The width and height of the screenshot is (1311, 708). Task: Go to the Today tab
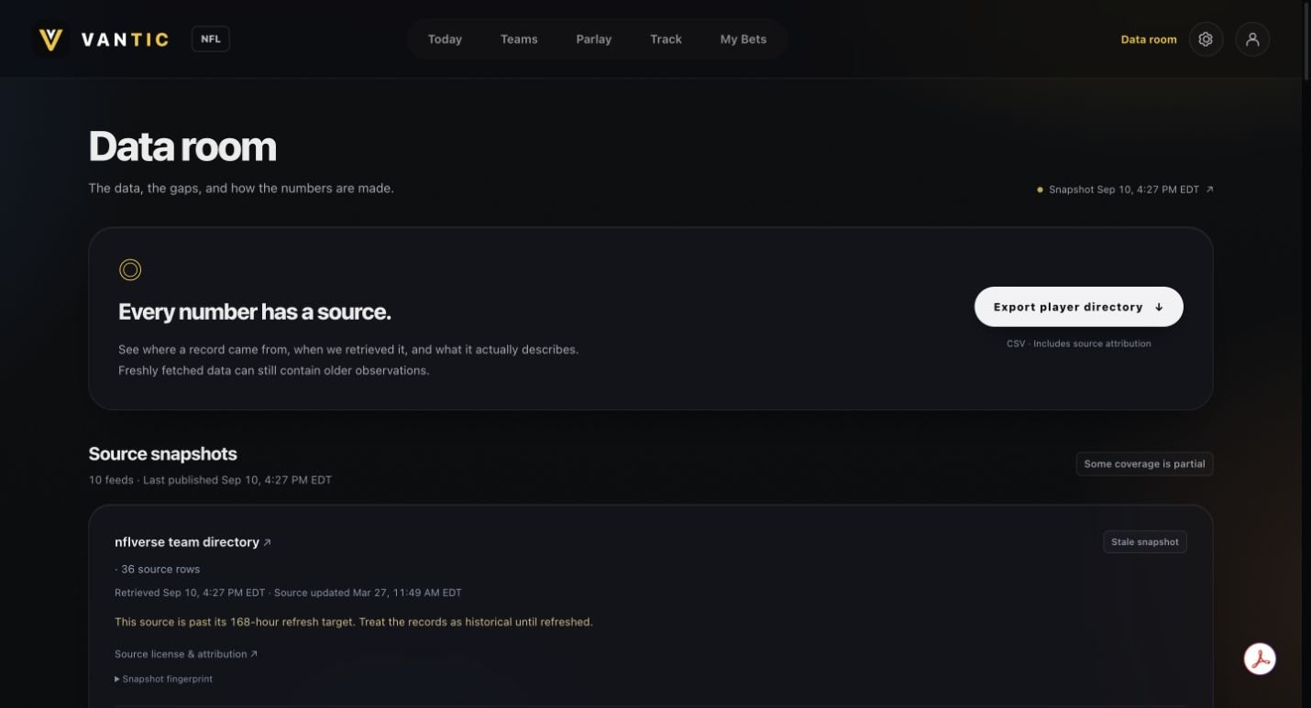(445, 39)
